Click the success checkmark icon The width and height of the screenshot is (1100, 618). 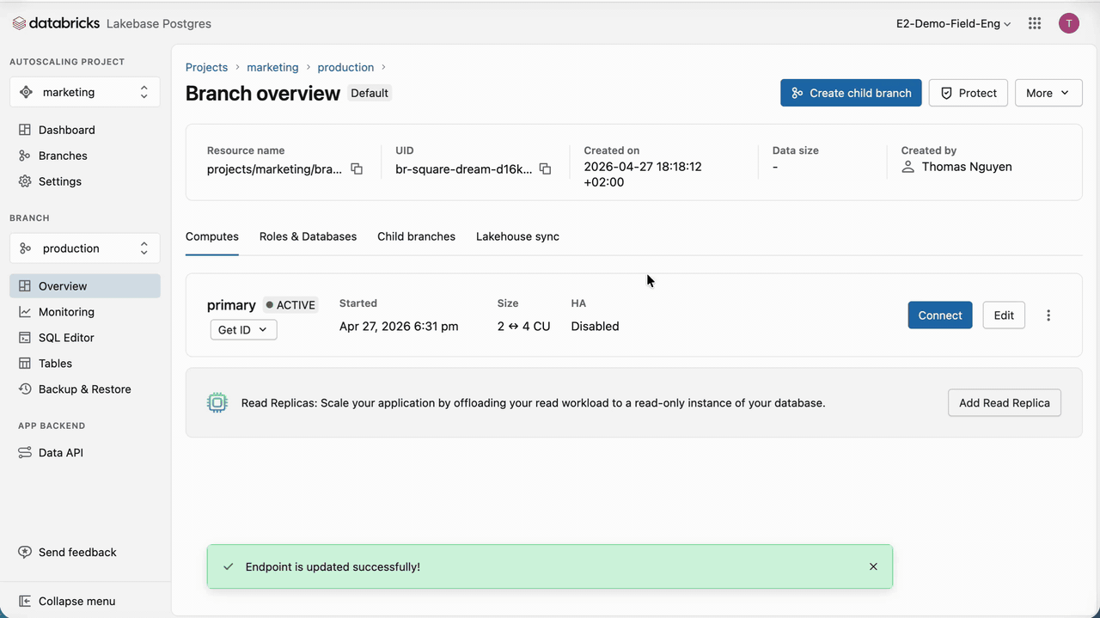point(228,566)
